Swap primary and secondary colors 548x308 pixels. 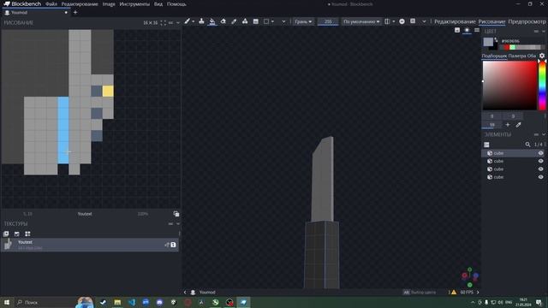click(497, 40)
